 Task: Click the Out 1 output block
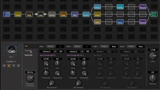tap(154, 14)
